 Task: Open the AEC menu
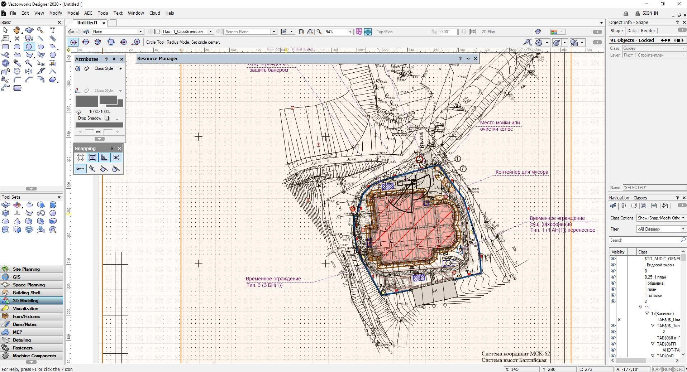pyautogui.click(x=88, y=13)
